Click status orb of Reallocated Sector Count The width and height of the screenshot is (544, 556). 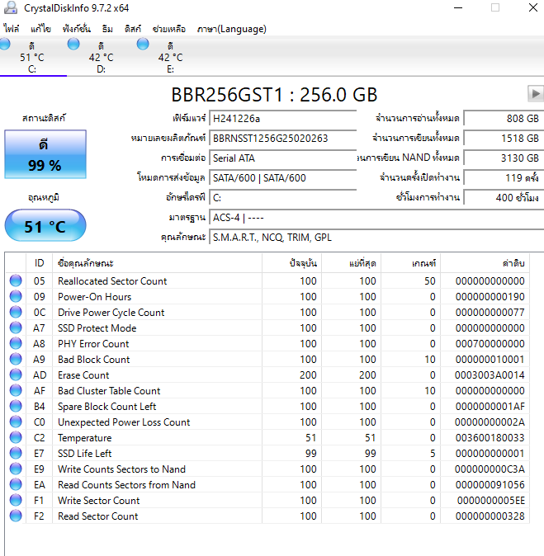tap(16, 280)
